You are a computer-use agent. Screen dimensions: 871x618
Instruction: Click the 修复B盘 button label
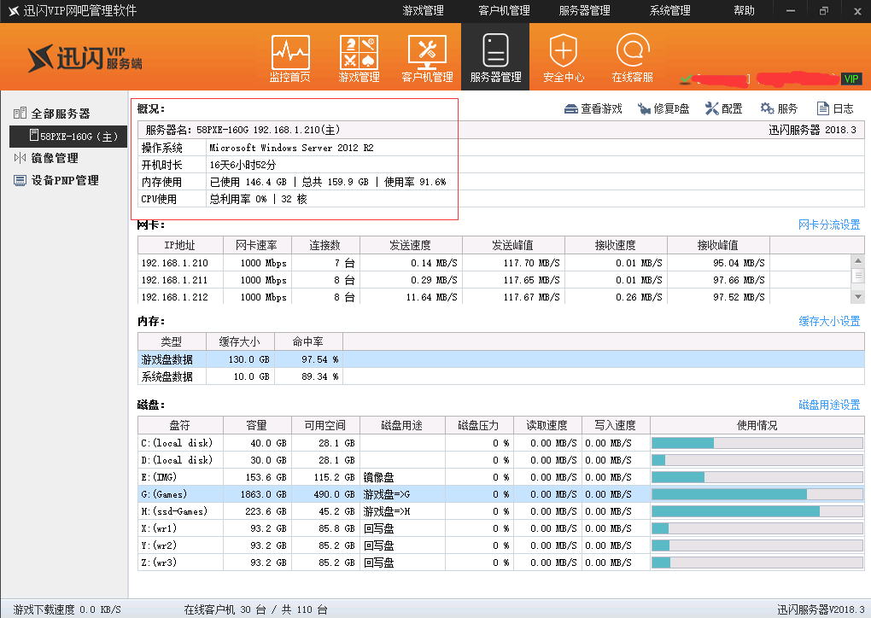671,108
